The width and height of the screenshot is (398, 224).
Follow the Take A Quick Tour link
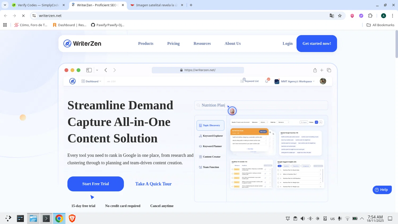[153, 184]
